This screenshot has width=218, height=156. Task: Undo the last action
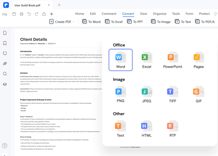[29, 14]
